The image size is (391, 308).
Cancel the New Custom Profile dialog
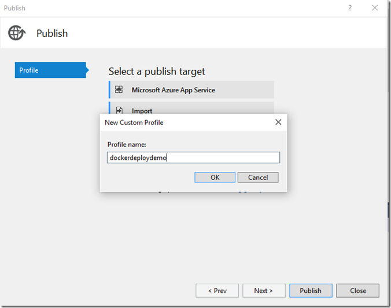tap(258, 177)
